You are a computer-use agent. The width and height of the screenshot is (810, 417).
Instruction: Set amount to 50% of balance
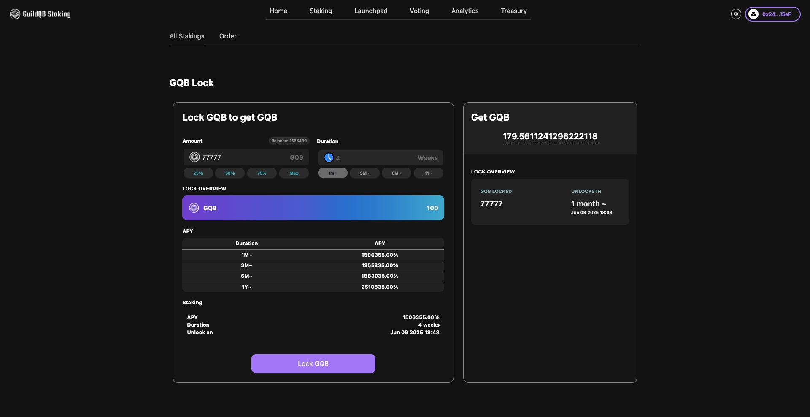[230, 173]
